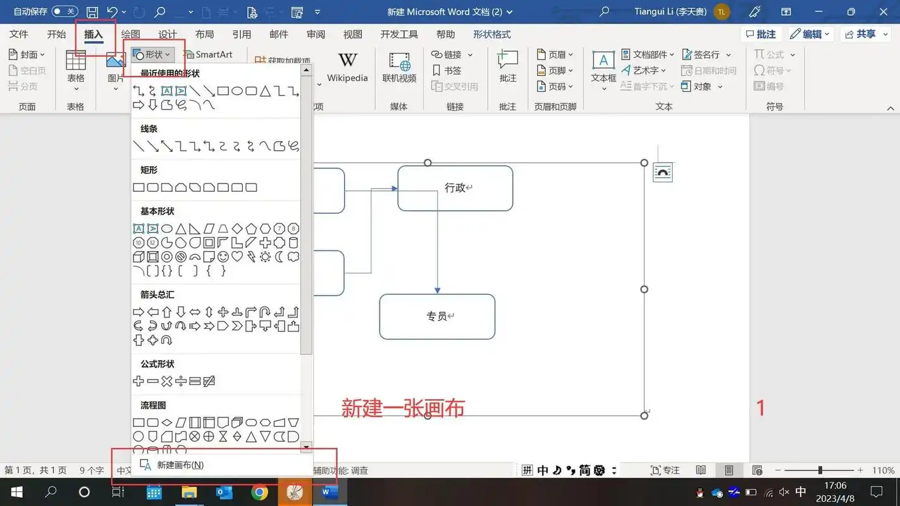Switch to the 邮件 ribbon tab

click(x=278, y=34)
